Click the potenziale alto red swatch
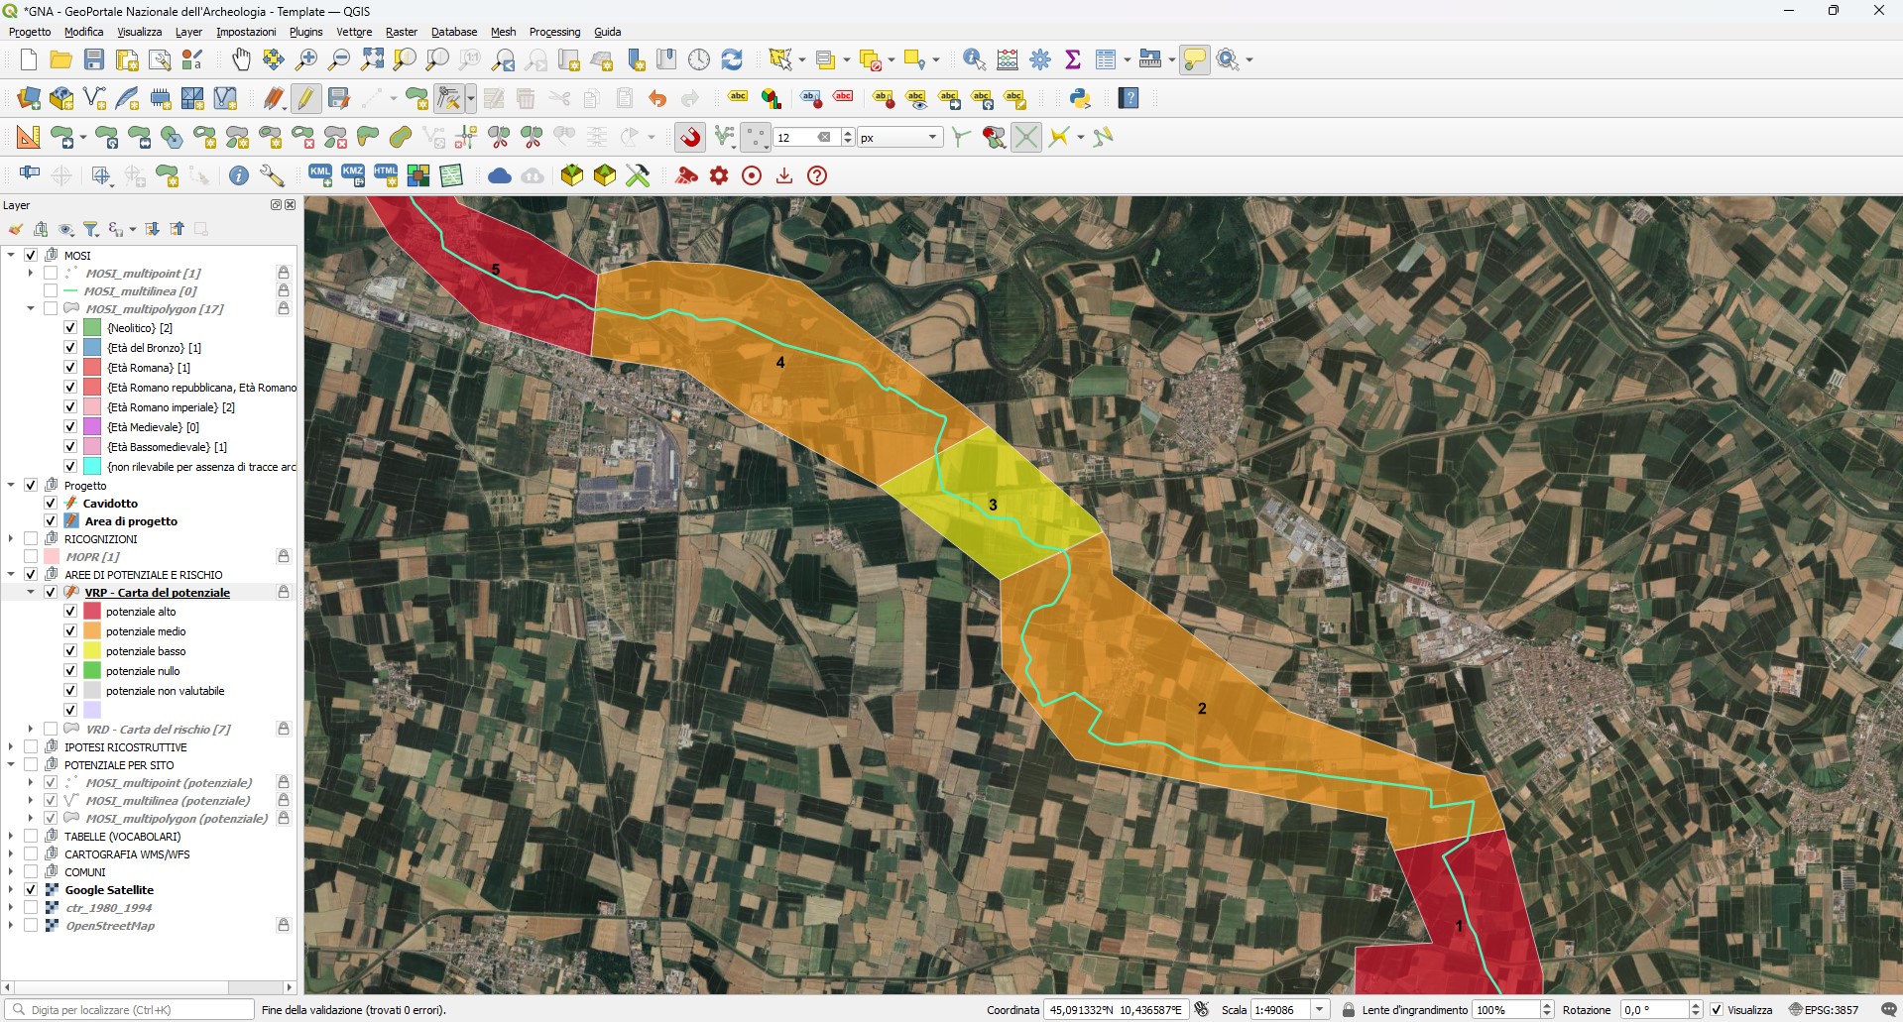1903x1022 pixels. (x=92, y=612)
